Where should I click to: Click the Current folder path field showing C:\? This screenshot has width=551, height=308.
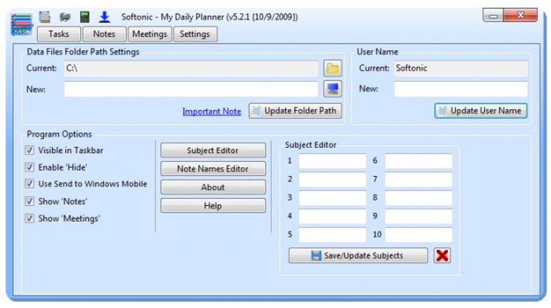[191, 68]
